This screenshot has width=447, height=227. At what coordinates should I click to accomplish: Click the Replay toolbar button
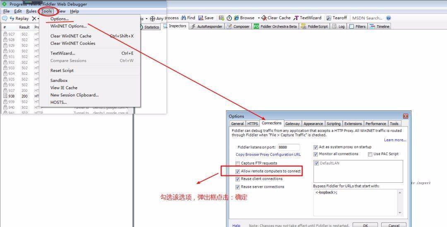[x=19, y=18]
